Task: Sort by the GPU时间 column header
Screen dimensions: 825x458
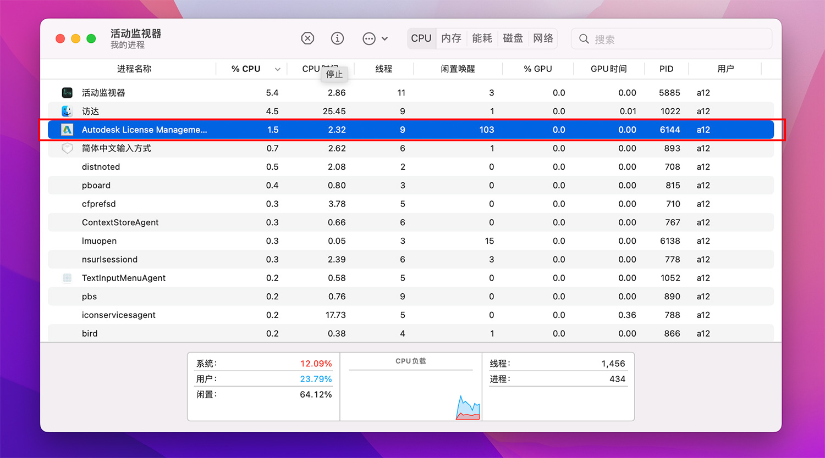Action: click(609, 69)
